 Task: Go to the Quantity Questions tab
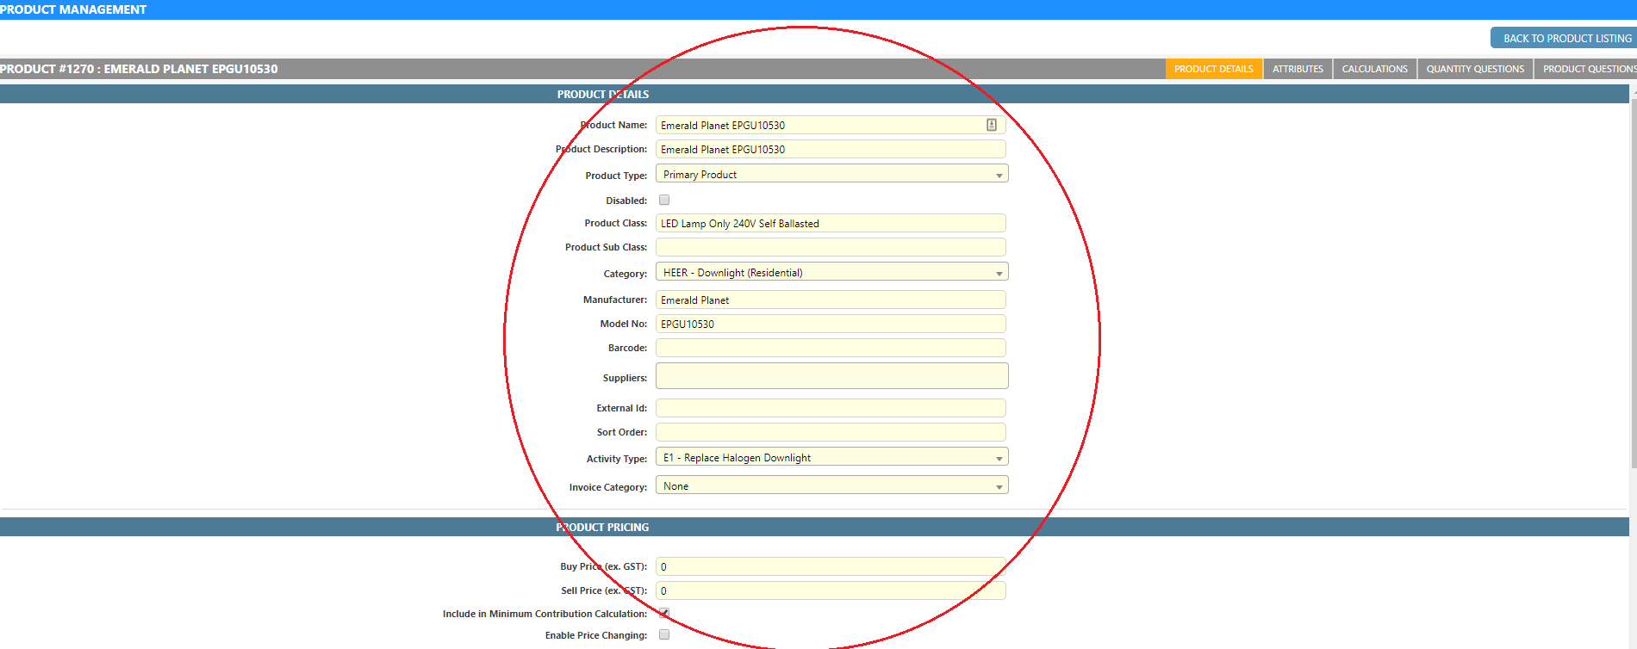pos(1475,69)
